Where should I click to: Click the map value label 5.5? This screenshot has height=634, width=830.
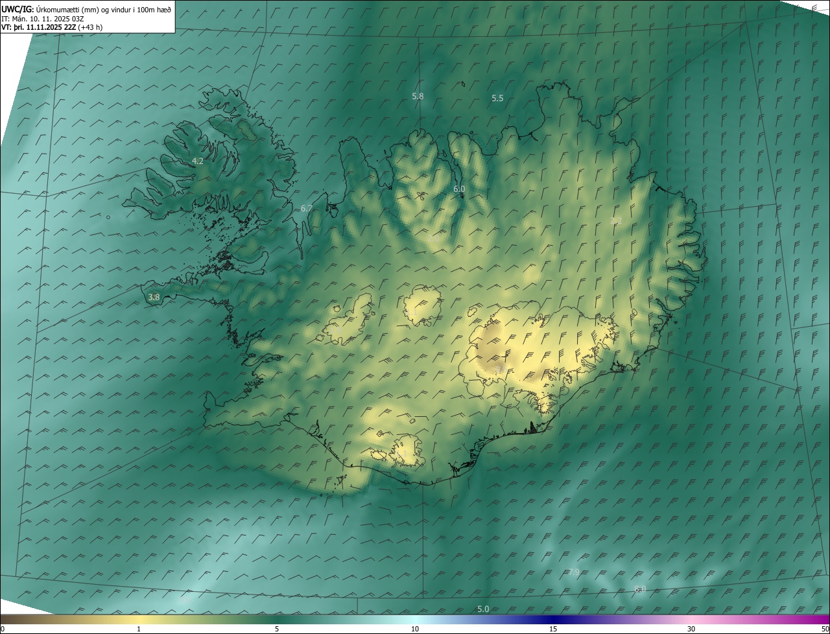tap(497, 99)
